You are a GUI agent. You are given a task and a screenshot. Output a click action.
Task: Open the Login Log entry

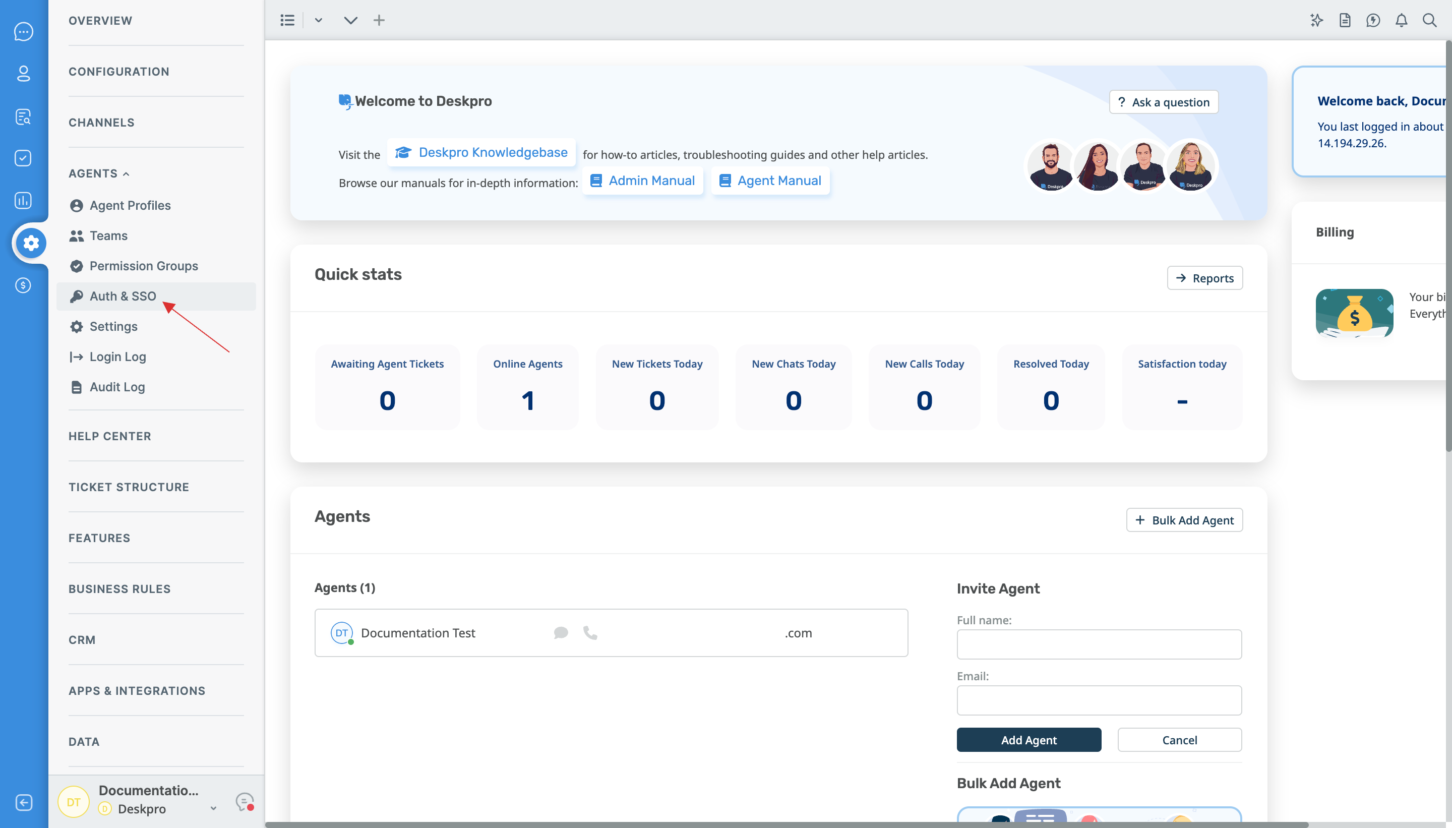coord(117,356)
